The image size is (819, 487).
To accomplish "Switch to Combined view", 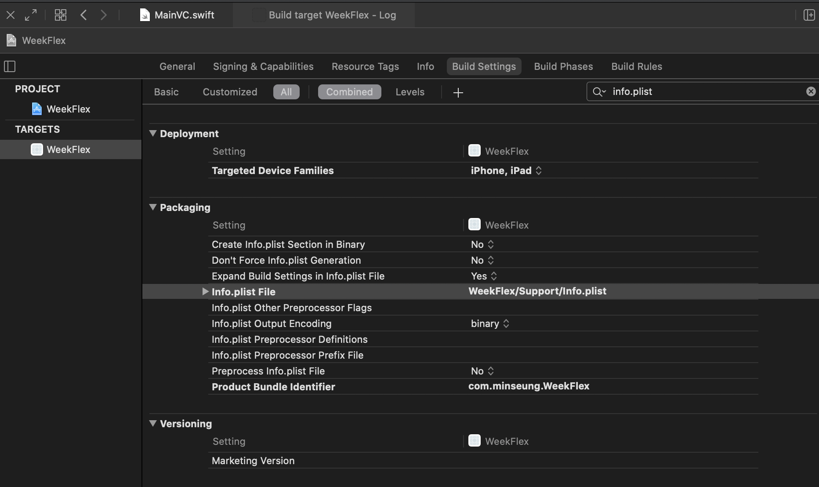I will coord(349,92).
